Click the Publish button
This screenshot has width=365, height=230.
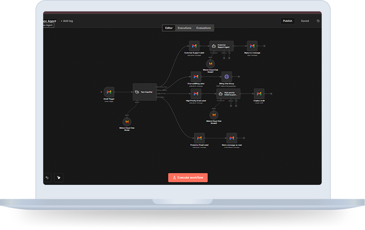coord(288,21)
